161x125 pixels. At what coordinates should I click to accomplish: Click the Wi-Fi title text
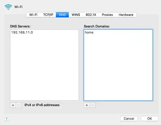click(x=18, y=7)
